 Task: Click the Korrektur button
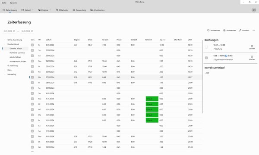click(244, 30)
